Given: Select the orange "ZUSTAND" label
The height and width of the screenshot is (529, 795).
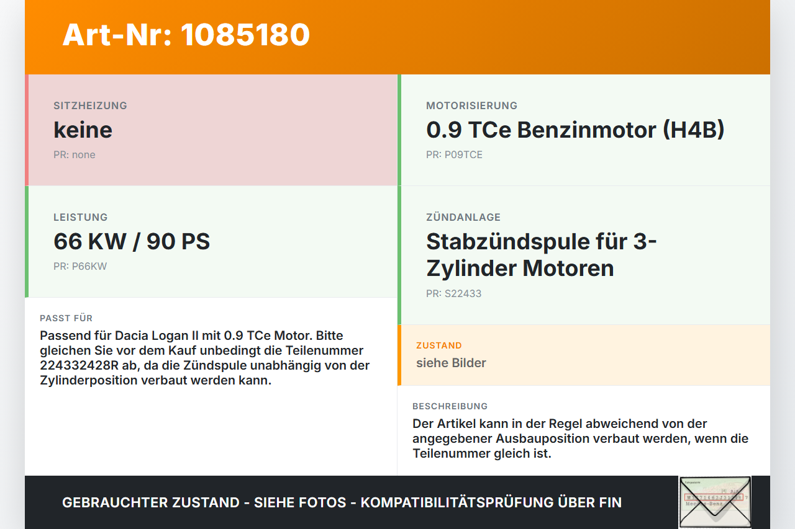Looking at the screenshot, I should (439, 345).
